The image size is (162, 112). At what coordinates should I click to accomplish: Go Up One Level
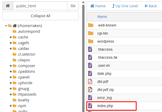pyautogui.click(x=125, y=6)
